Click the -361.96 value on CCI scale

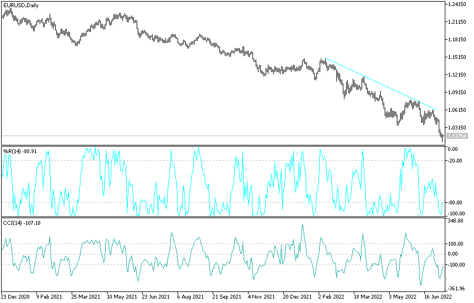tap(456, 289)
